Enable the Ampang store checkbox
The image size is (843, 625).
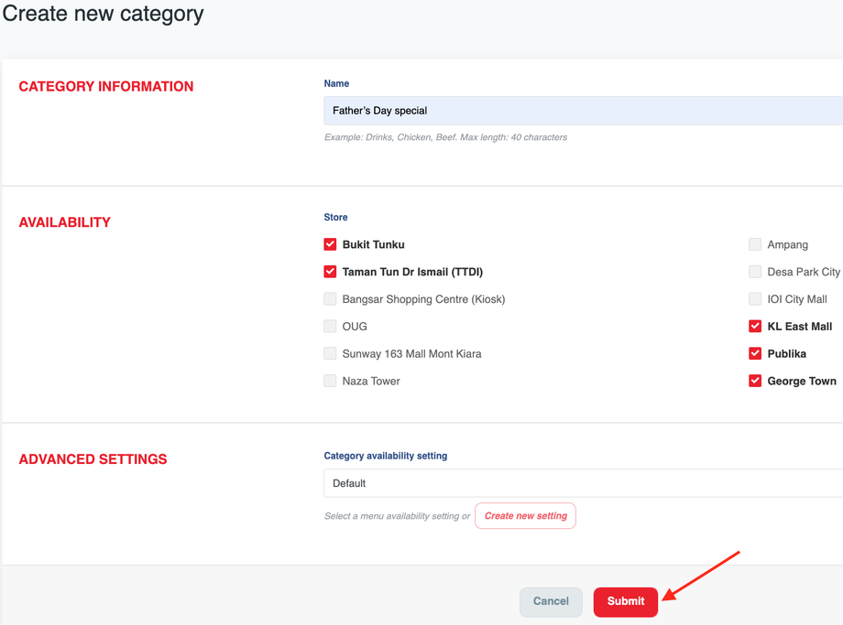[x=755, y=244]
